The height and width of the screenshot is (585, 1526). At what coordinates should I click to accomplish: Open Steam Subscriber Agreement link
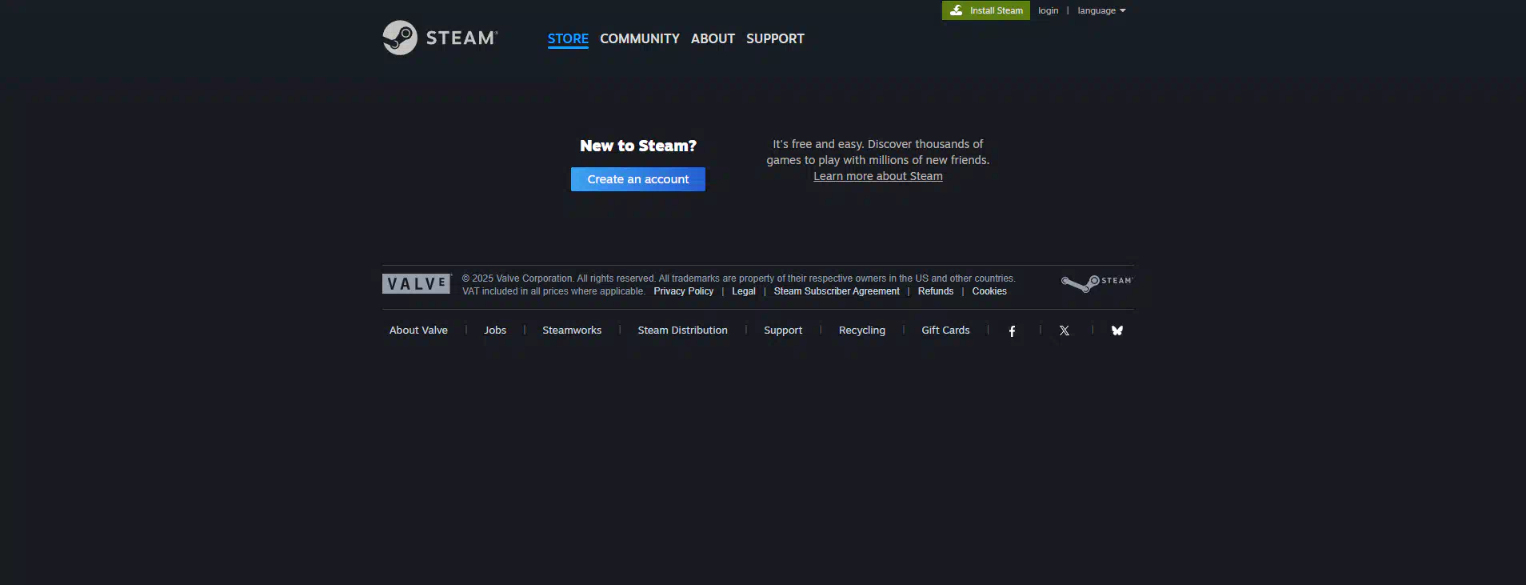pyautogui.click(x=837, y=291)
